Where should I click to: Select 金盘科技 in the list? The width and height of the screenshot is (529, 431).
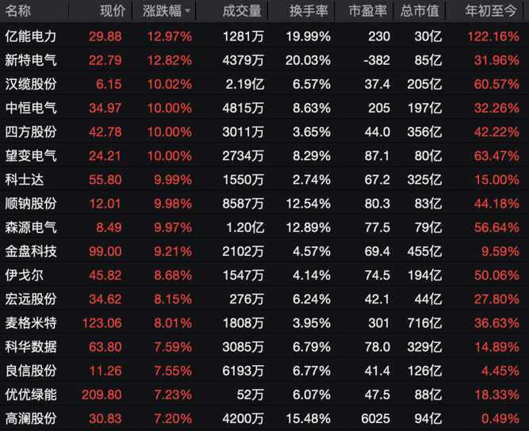click(30, 251)
